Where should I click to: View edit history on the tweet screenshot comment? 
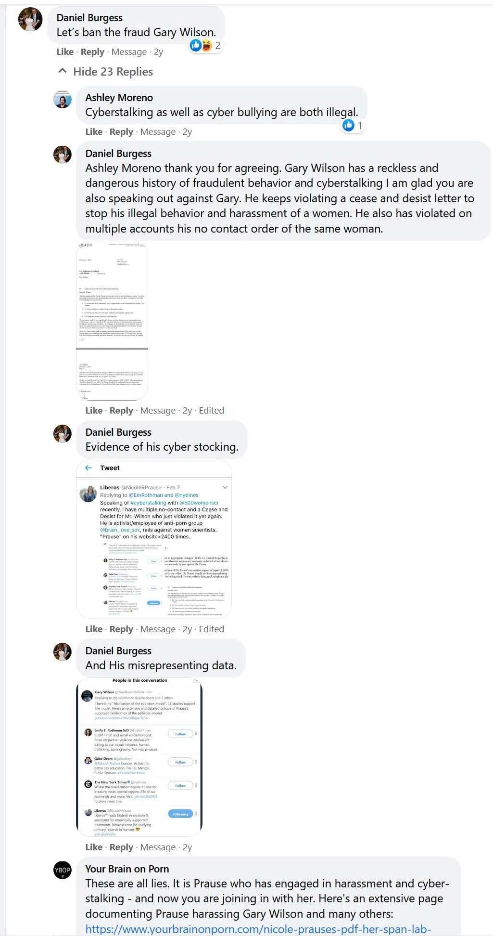click(212, 629)
